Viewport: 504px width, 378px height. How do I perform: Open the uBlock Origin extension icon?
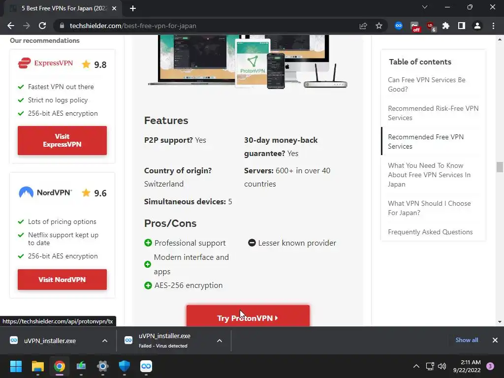[430, 26]
